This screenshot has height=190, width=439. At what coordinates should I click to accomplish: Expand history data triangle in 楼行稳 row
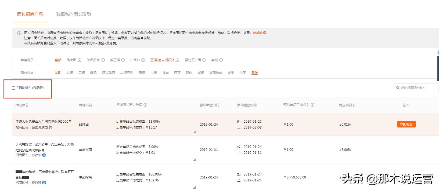[194, 187]
